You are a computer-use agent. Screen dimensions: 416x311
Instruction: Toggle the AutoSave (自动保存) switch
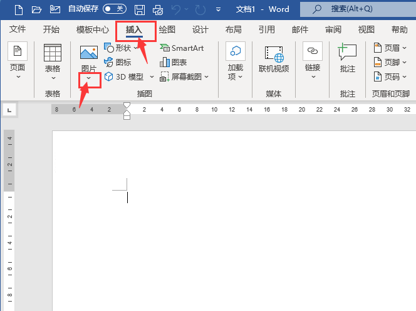[115, 9]
